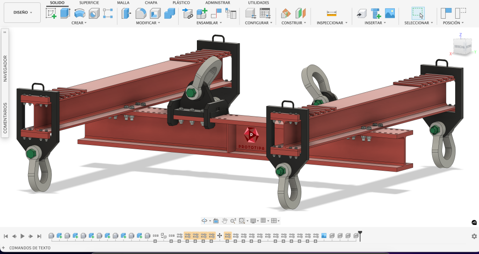Select the Revolve tool icon
479x254 pixels.
(x=80, y=14)
